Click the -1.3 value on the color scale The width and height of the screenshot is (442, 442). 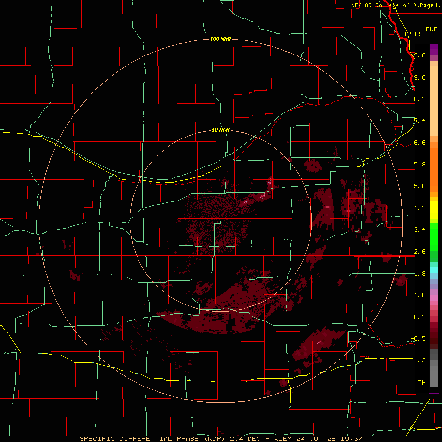coord(418,360)
